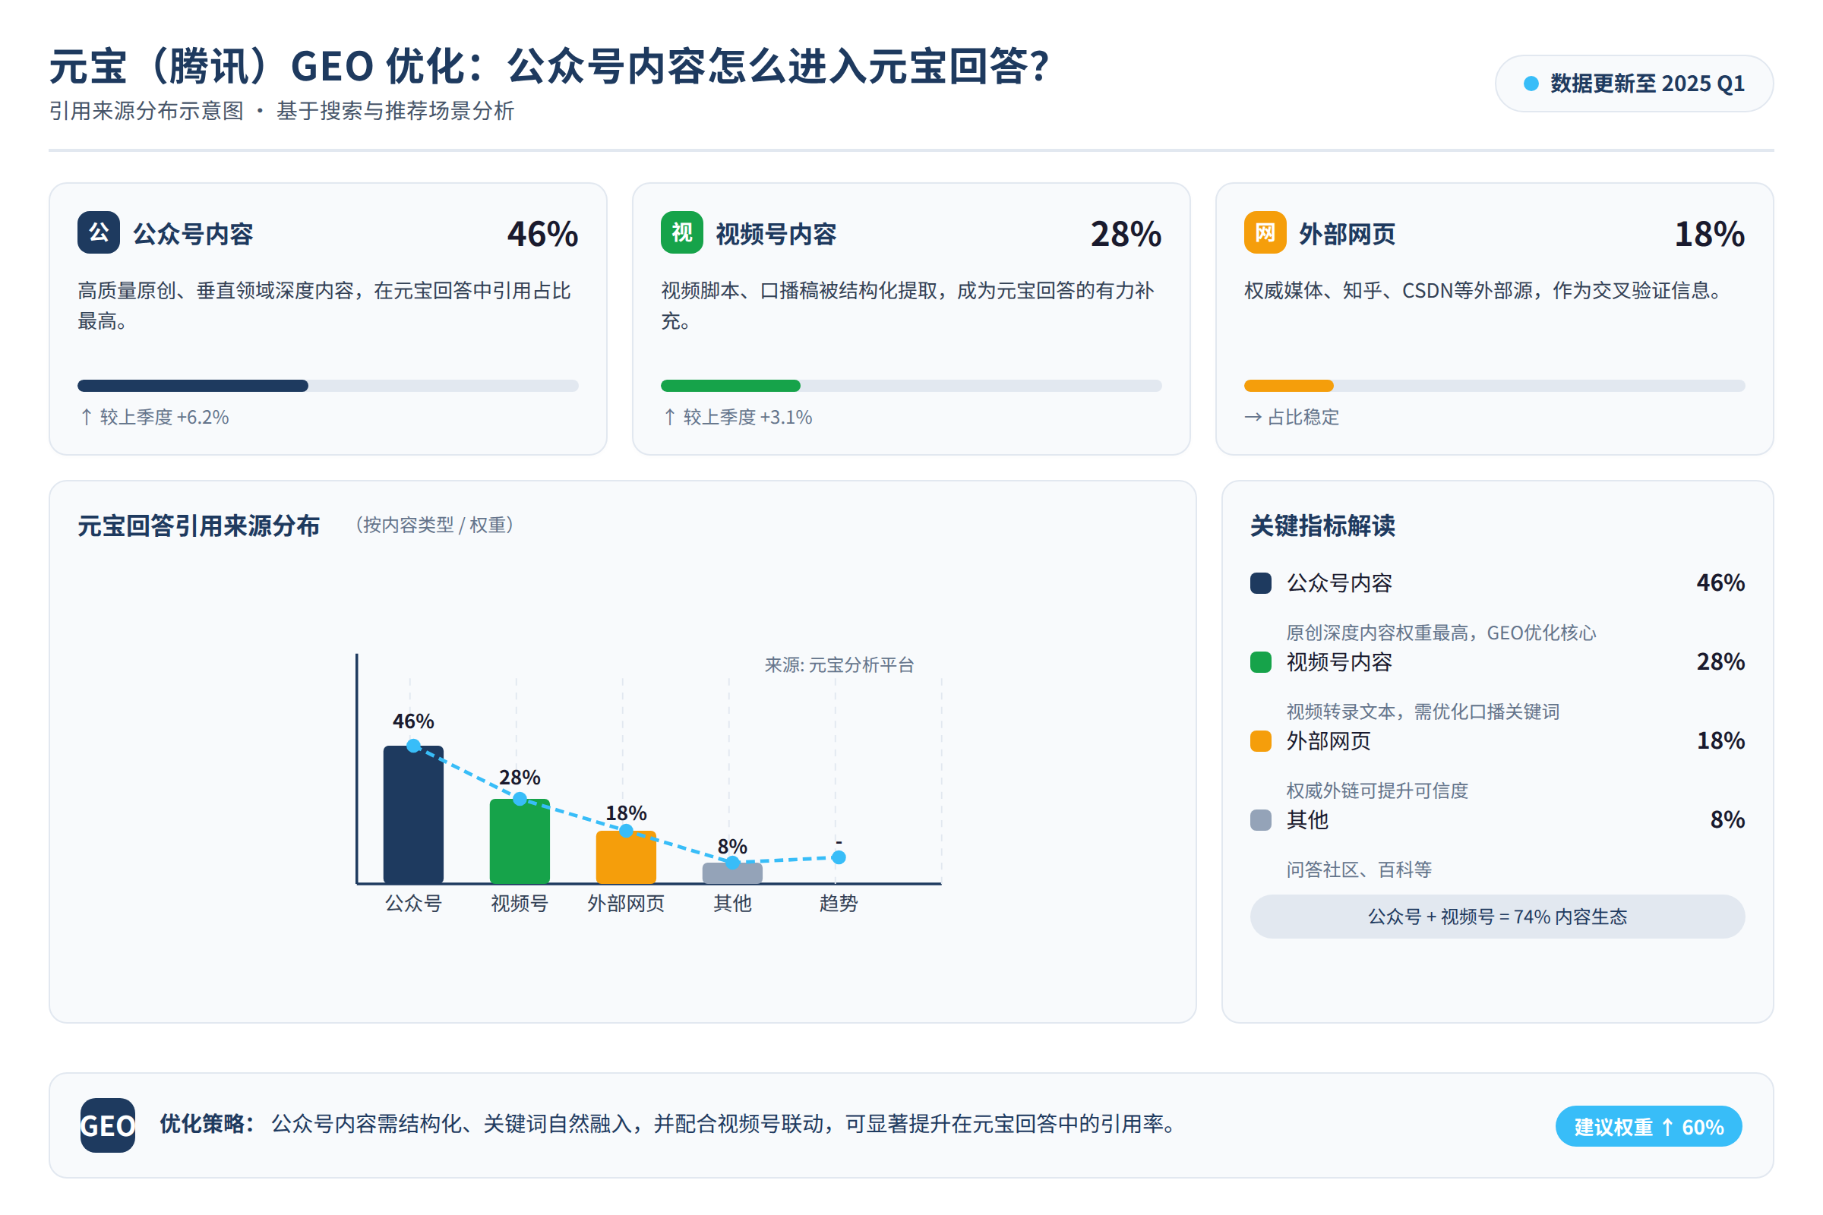The width and height of the screenshot is (1823, 1215).
Task: Click the 优化策略 label in the bottom bar
Action: (x=207, y=1125)
